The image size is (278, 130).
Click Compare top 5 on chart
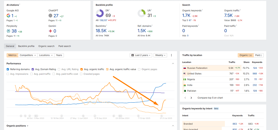click(x=210, y=98)
